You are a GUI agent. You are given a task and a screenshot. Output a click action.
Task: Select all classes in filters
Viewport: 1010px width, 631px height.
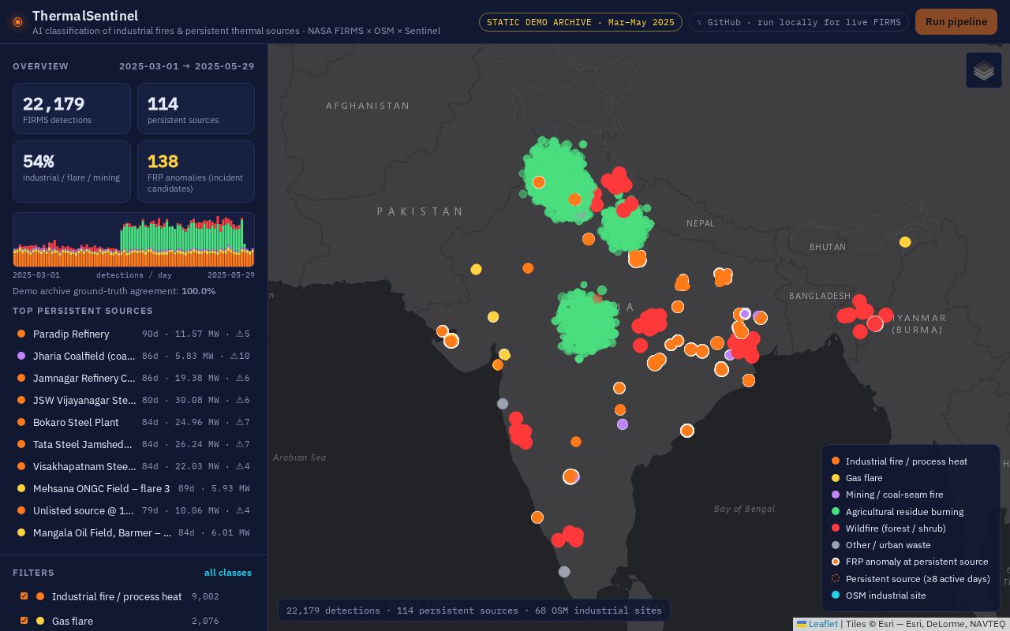coord(228,573)
